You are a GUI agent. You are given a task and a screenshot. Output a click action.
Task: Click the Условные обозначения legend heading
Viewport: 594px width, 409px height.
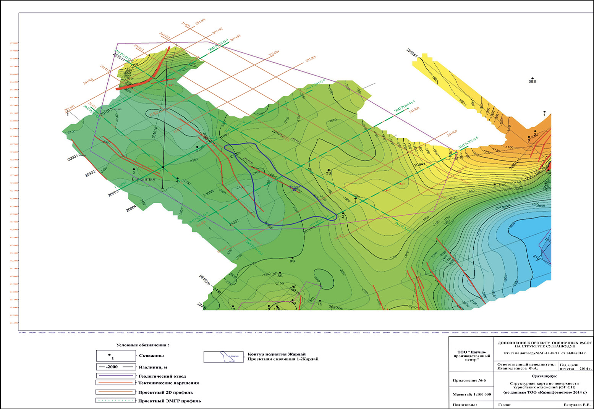pyautogui.click(x=142, y=345)
